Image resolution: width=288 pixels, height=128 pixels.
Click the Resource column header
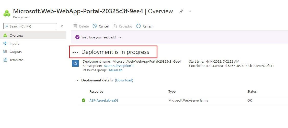pyautogui.click(x=96, y=91)
